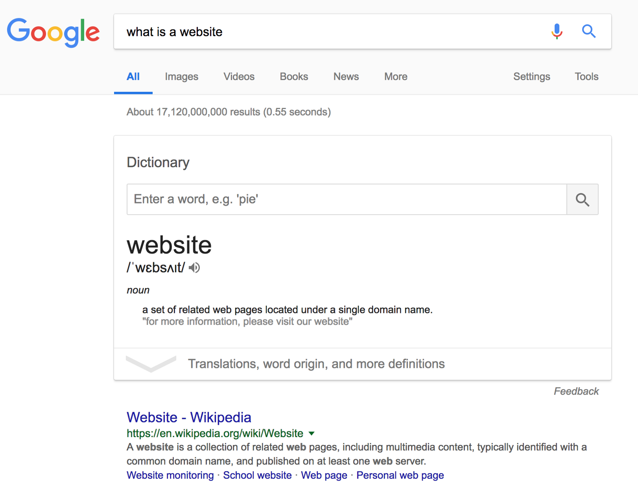Click the main Google search box
This screenshot has width=638, height=496.
click(331, 32)
